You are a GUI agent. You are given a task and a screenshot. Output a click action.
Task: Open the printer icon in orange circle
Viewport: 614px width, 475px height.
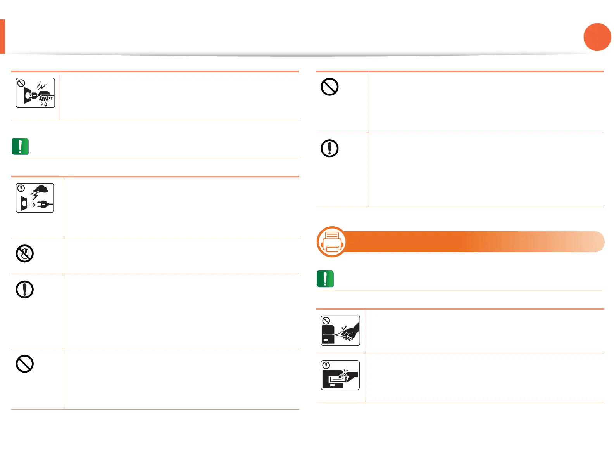point(332,242)
